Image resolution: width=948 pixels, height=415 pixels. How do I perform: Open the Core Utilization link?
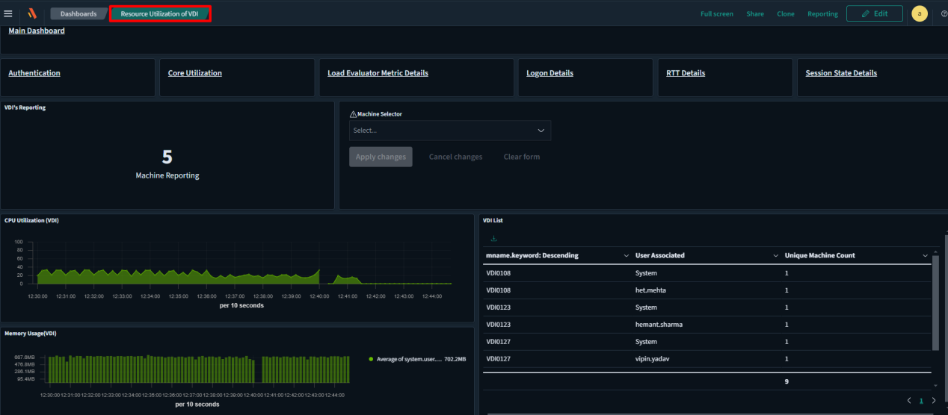[194, 73]
